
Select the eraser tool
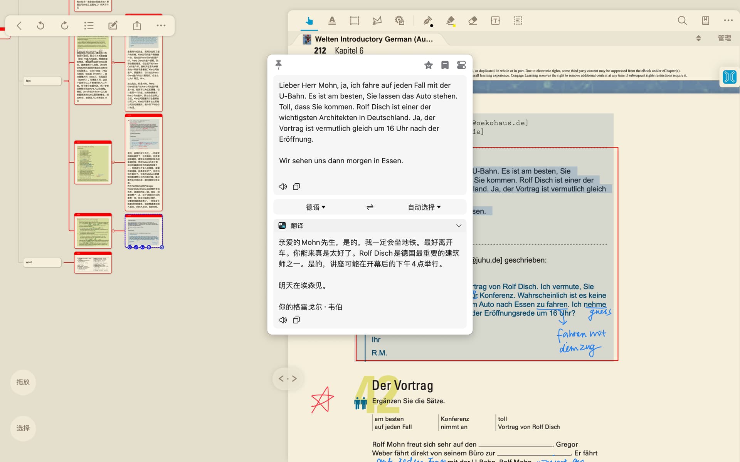tap(473, 21)
